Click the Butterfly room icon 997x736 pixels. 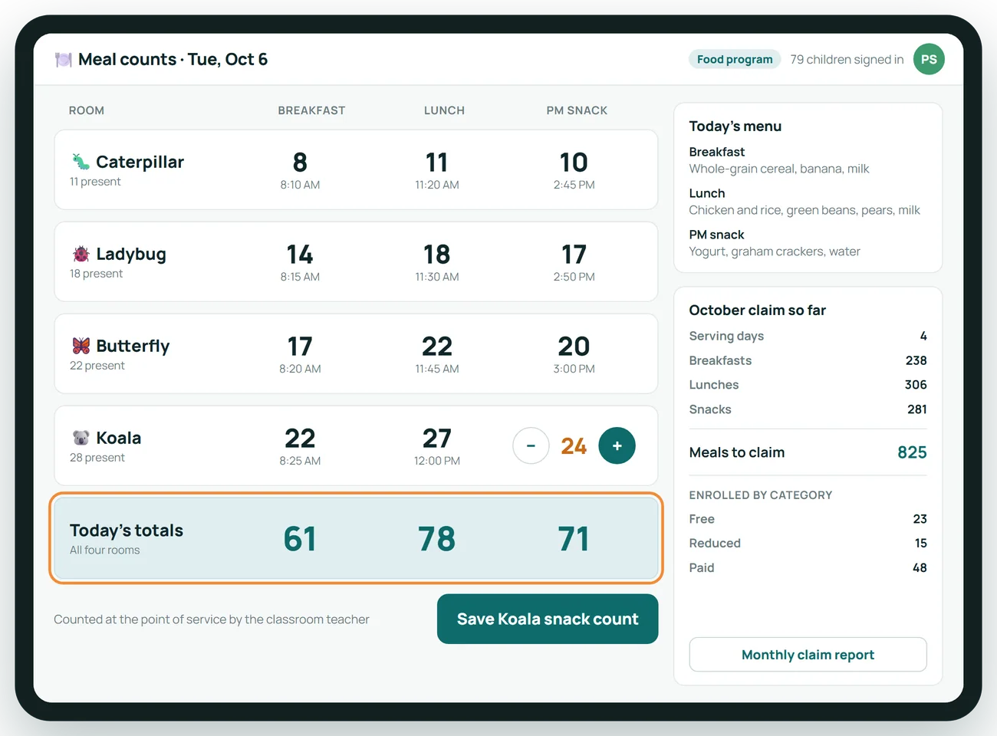[x=81, y=346]
